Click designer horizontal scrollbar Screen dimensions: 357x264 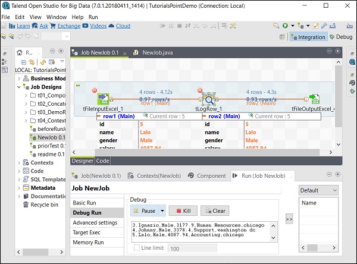click(207, 152)
